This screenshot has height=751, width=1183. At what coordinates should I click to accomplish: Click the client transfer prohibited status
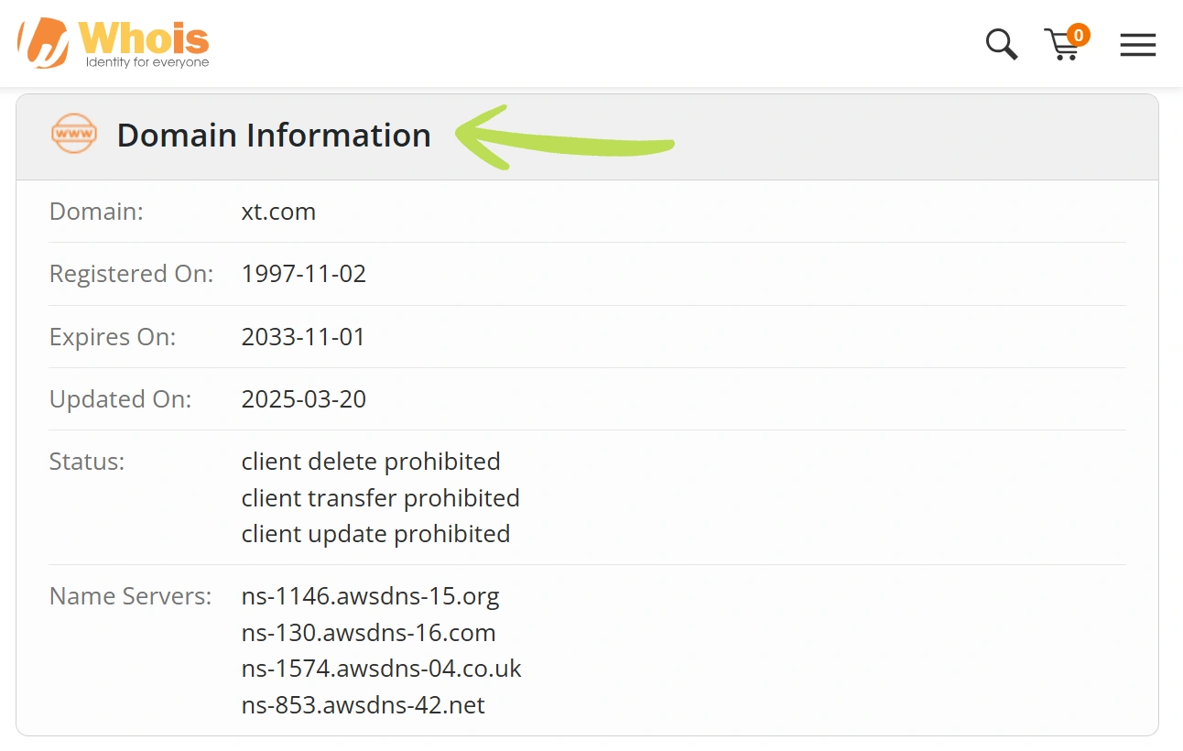(381, 497)
